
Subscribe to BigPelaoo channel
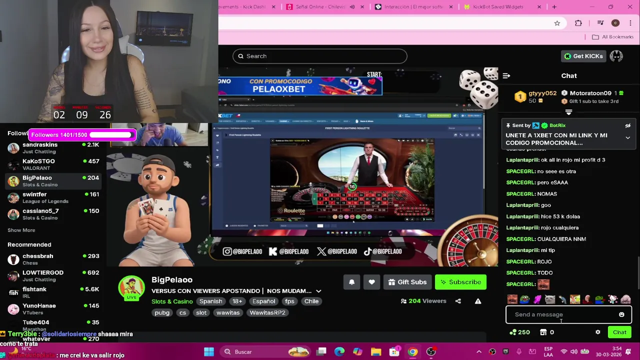tap(460, 282)
